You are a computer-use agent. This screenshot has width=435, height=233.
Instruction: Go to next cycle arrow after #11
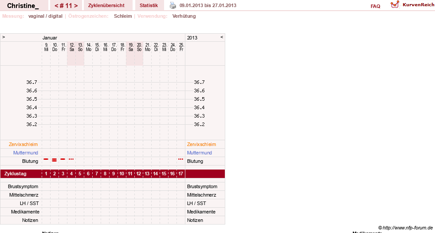tap(76, 6)
